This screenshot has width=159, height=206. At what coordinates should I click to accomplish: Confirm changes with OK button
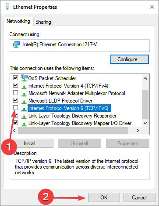(104, 197)
